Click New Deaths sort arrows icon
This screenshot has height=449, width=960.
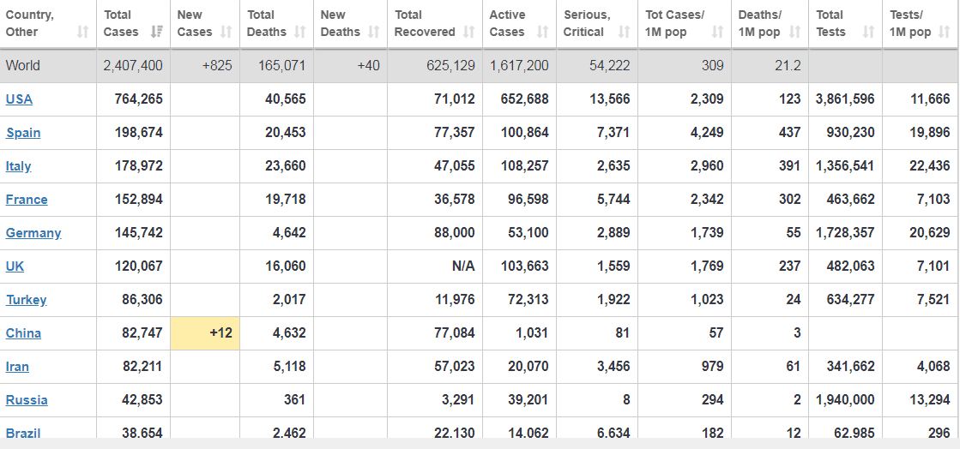374,32
